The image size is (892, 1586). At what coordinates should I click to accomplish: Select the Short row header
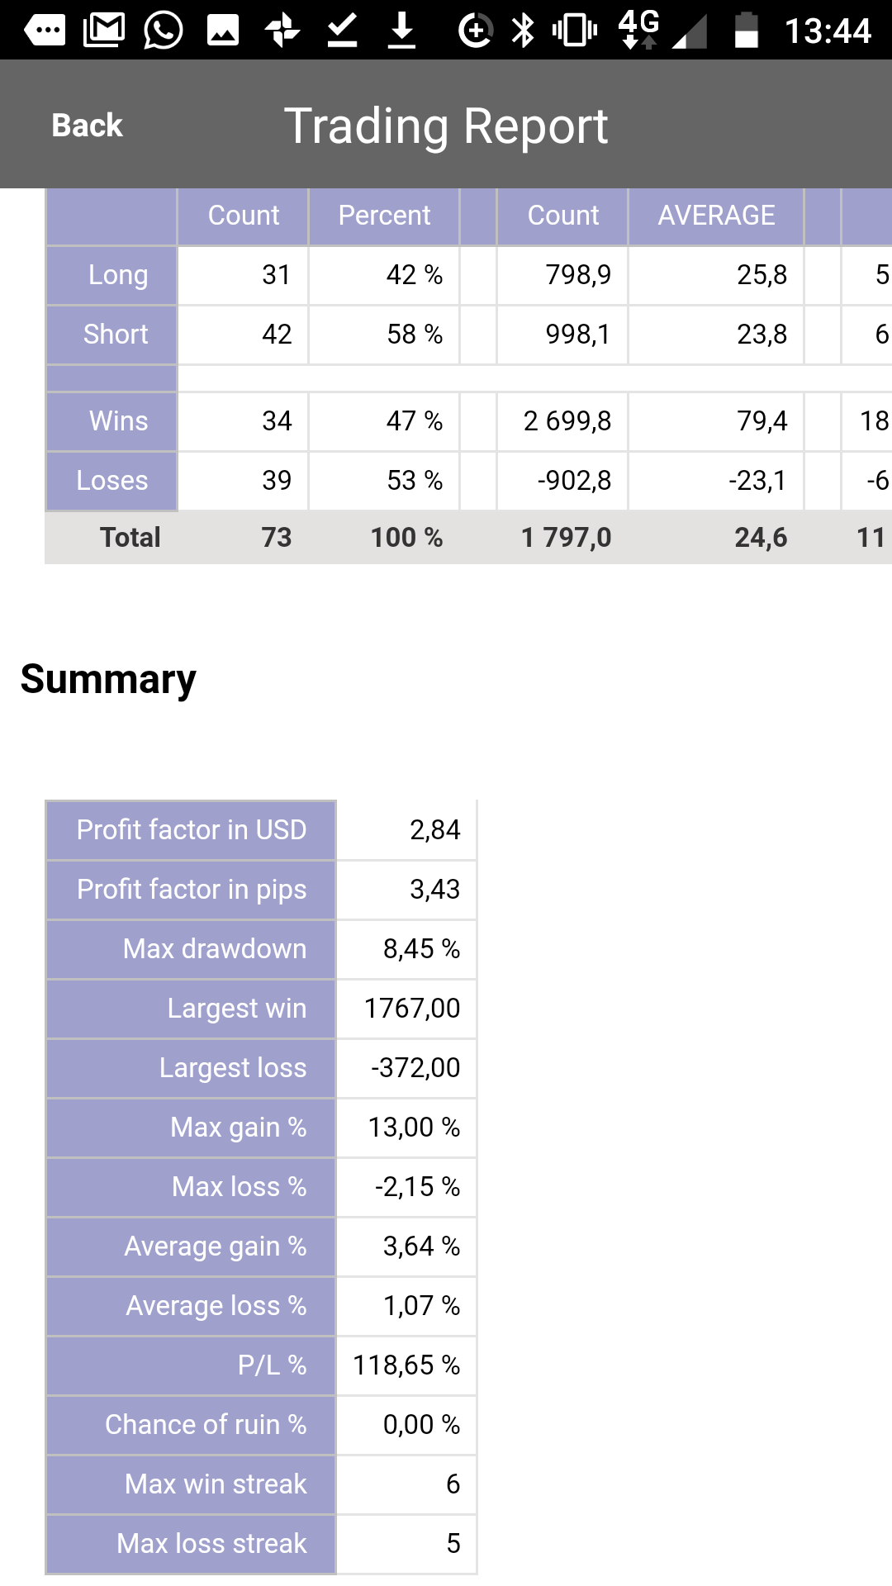pos(111,335)
